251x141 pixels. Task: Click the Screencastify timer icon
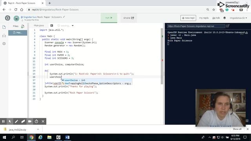(36, 121)
